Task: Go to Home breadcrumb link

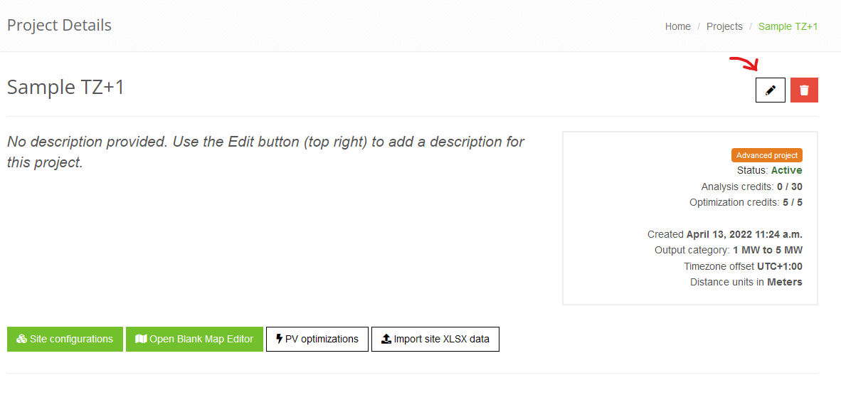Action: [x=677, y=26]
